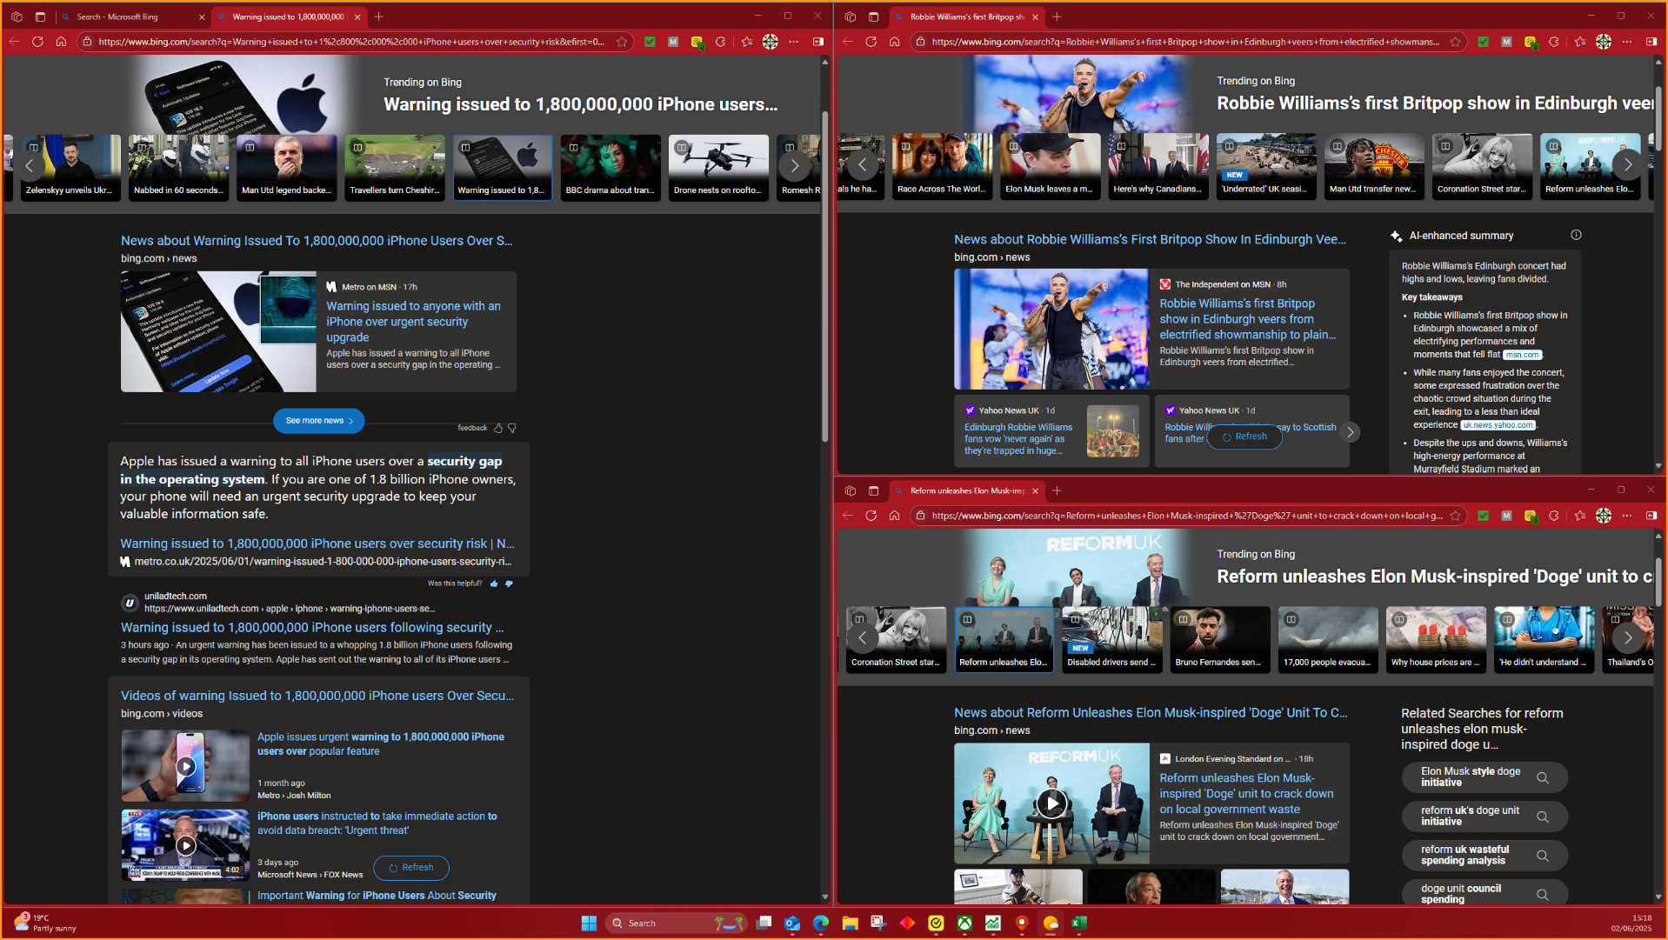Click Refresh button in iPhone window
The image size is (1668, 940).
pyautogui.click(x=411, y=868)
